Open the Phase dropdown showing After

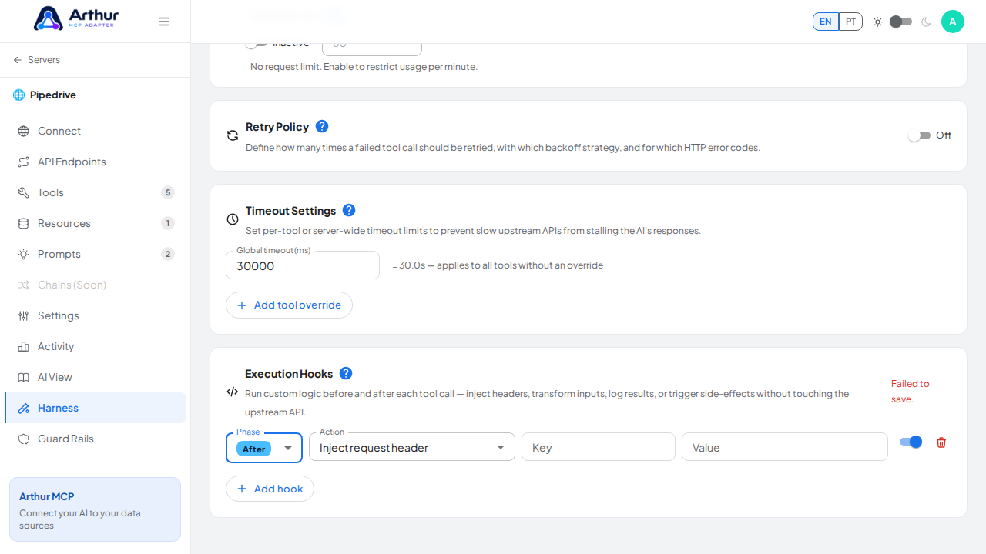(264, 448)
